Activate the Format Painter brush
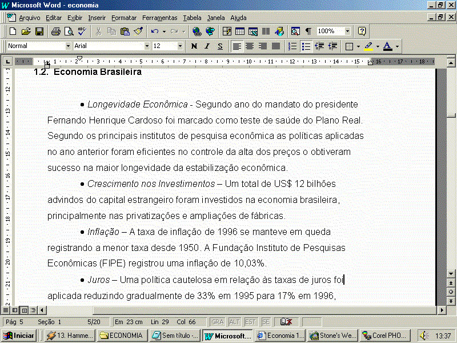Viewport: 457px width, 343px height. click(138, 31)
